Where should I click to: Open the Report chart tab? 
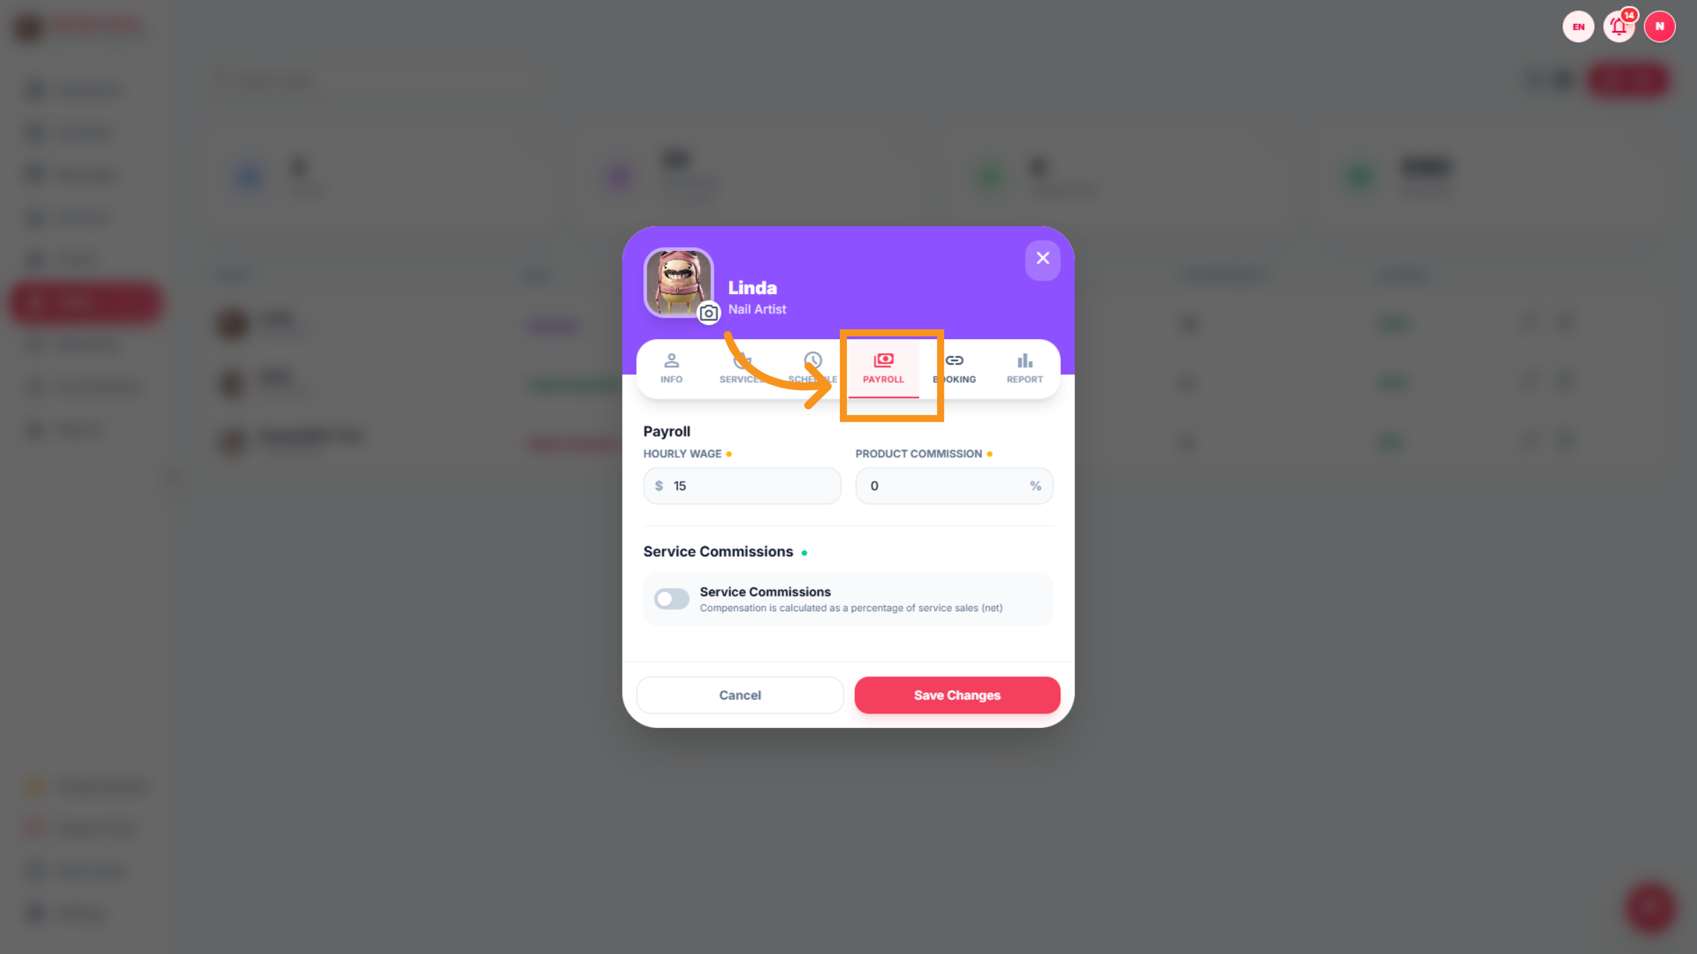[x=1025, y=369]
